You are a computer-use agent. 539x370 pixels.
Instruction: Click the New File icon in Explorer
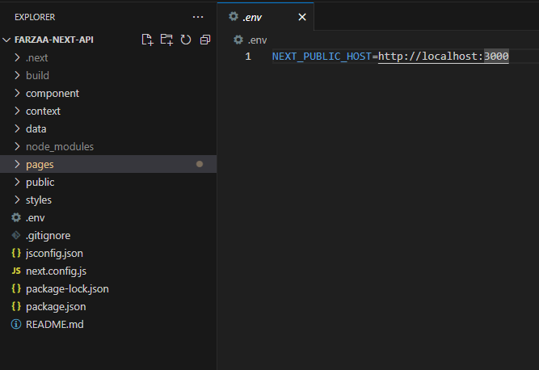[x=147, y=40]
